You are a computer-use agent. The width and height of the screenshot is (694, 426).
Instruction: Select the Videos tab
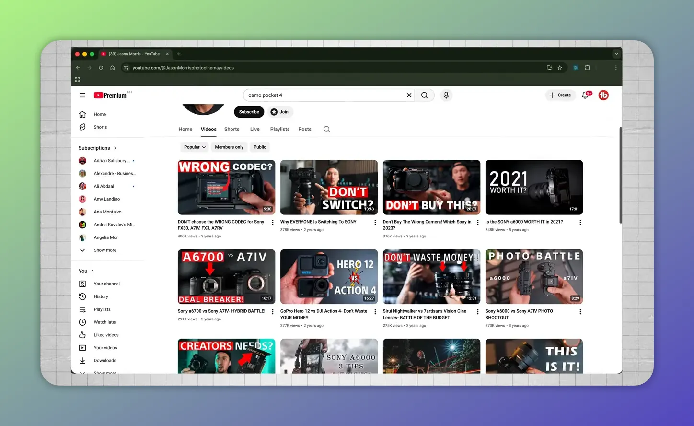(208, 130)
